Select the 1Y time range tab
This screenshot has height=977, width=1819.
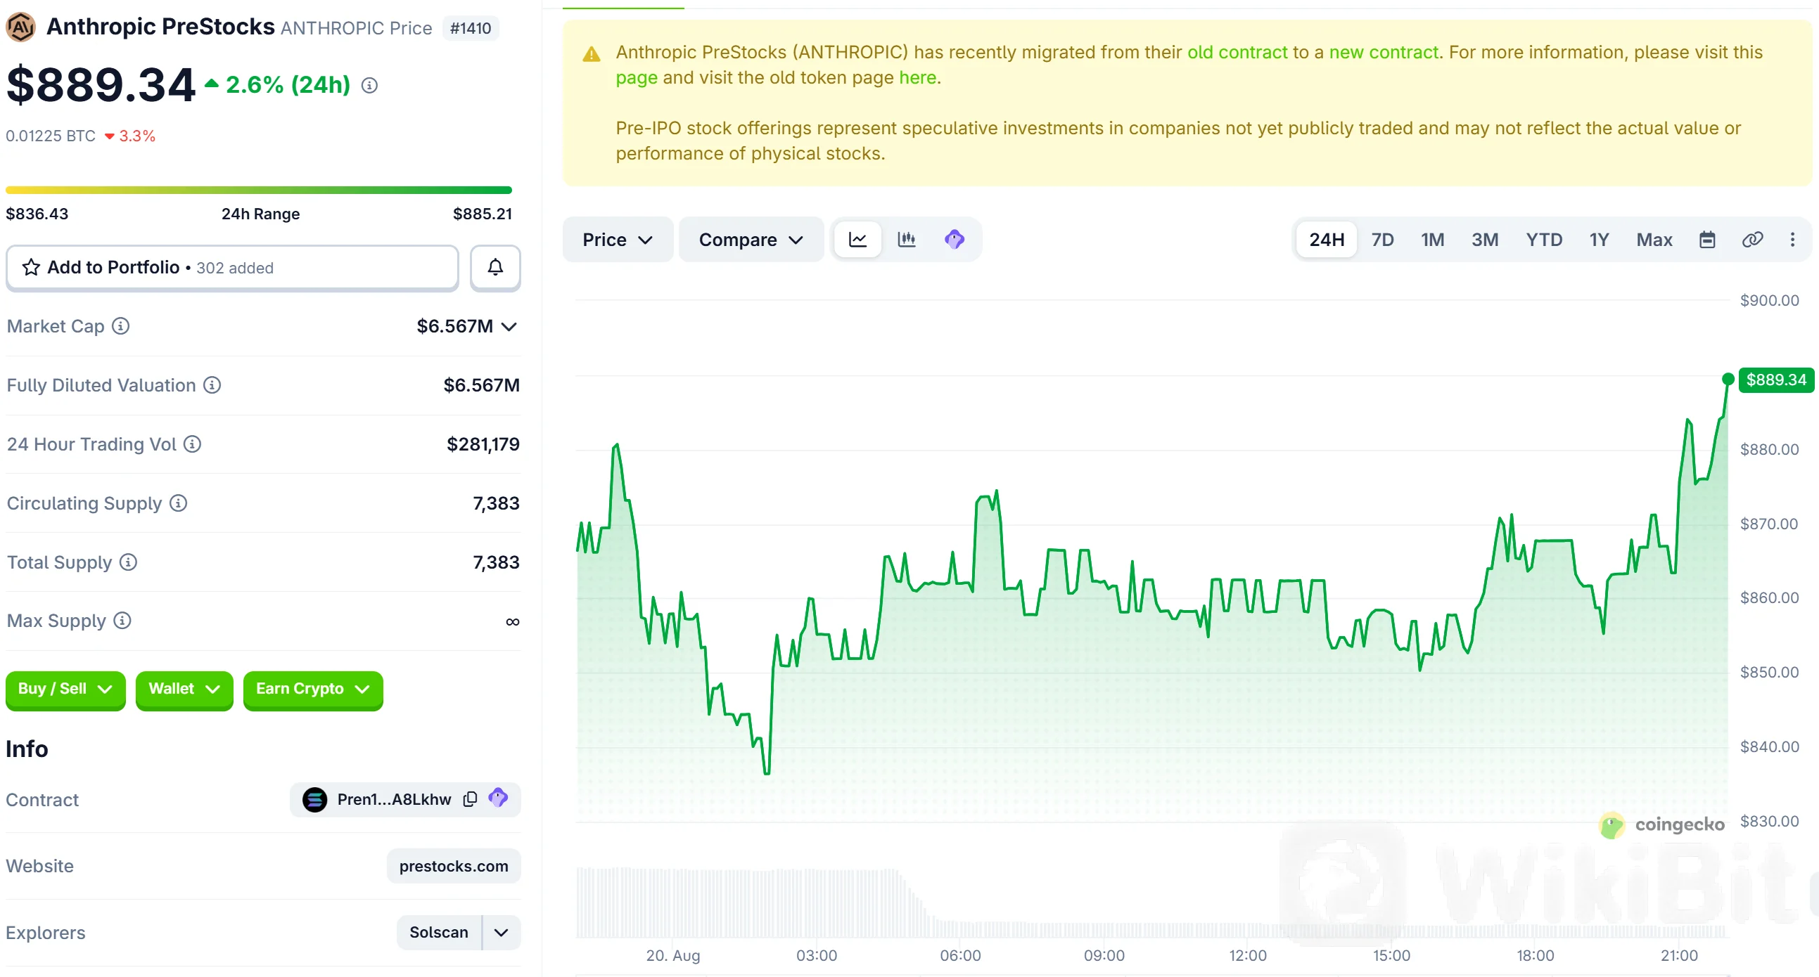pyautogui.click(x=1599, y=240)
